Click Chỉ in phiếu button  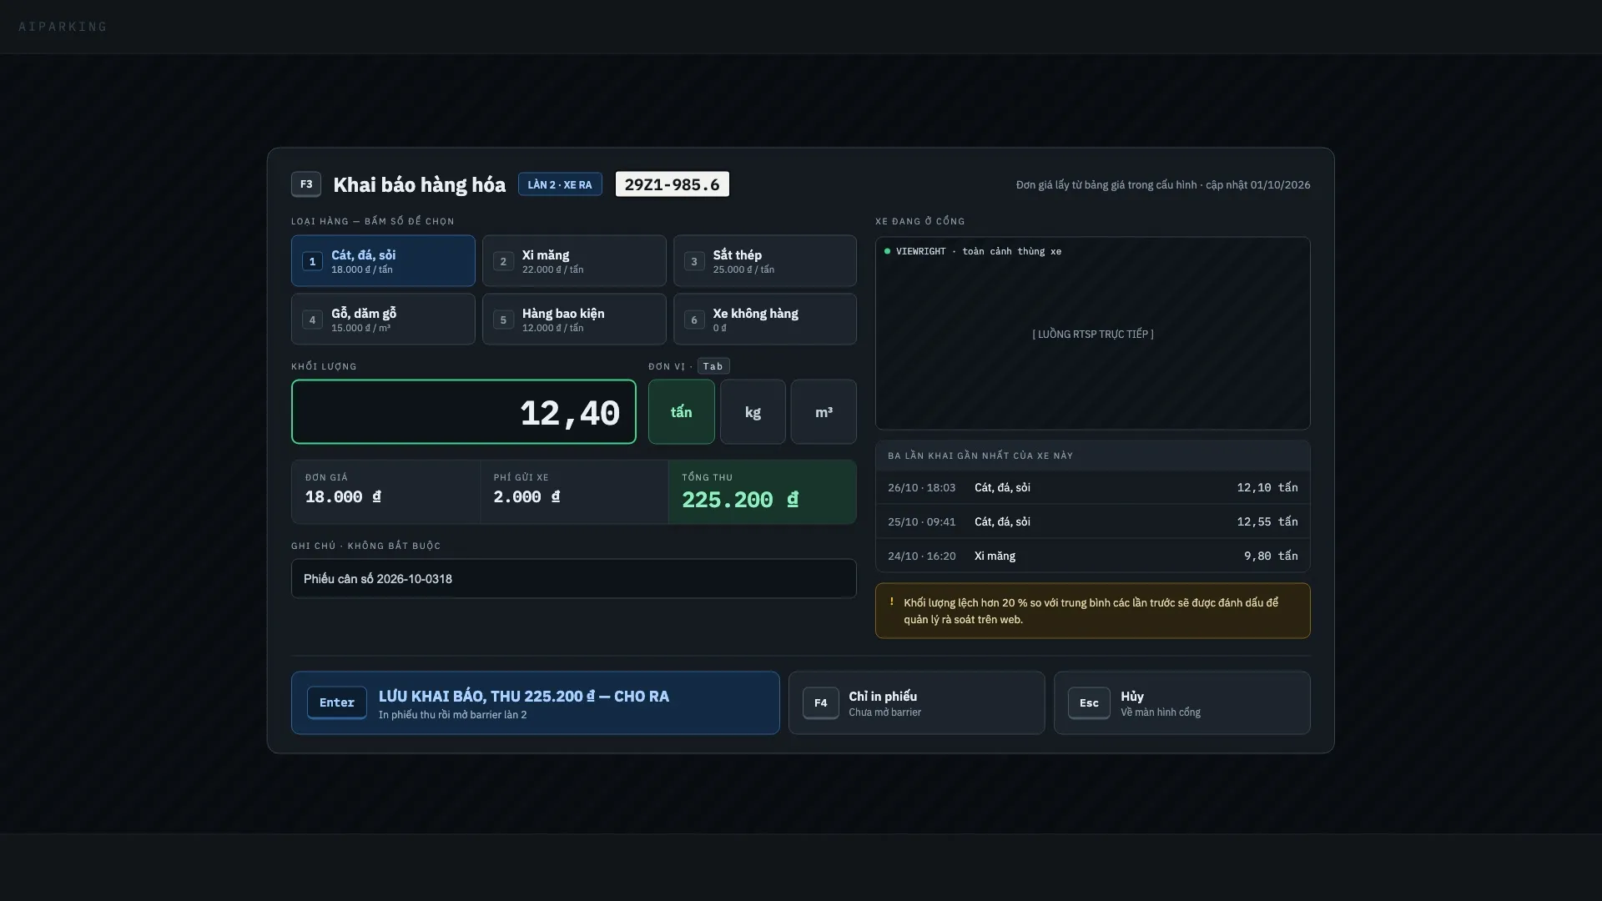(x=917, y=703)
